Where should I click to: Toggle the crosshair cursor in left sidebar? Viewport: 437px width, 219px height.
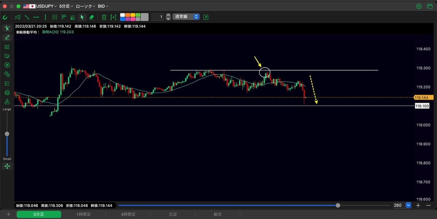point(7,28)
